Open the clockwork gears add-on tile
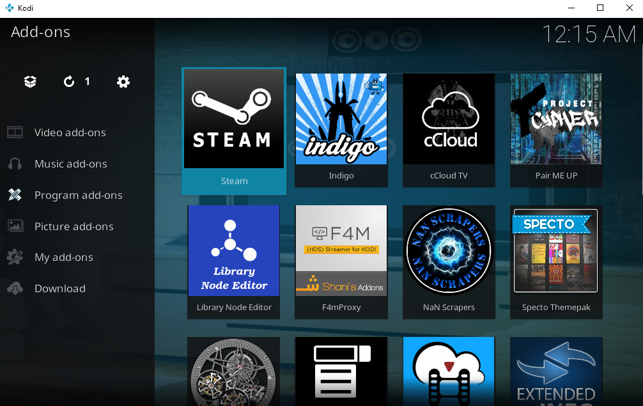 point(234,371)
